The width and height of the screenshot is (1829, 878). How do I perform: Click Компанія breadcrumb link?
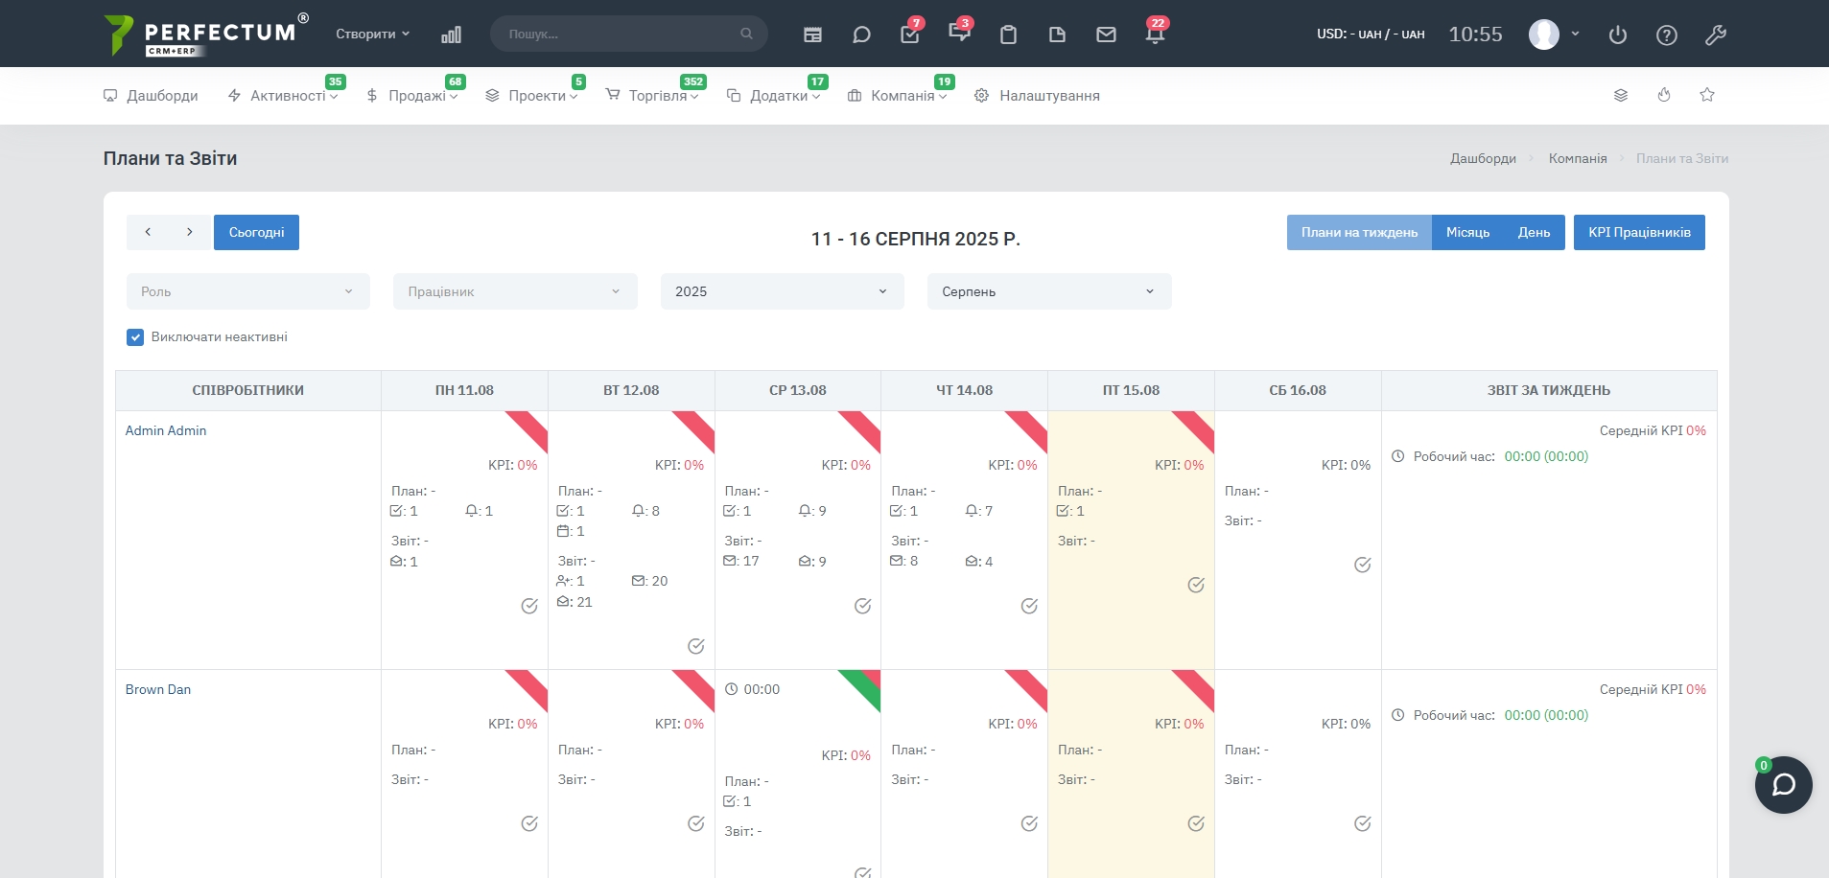[1578, 158]
